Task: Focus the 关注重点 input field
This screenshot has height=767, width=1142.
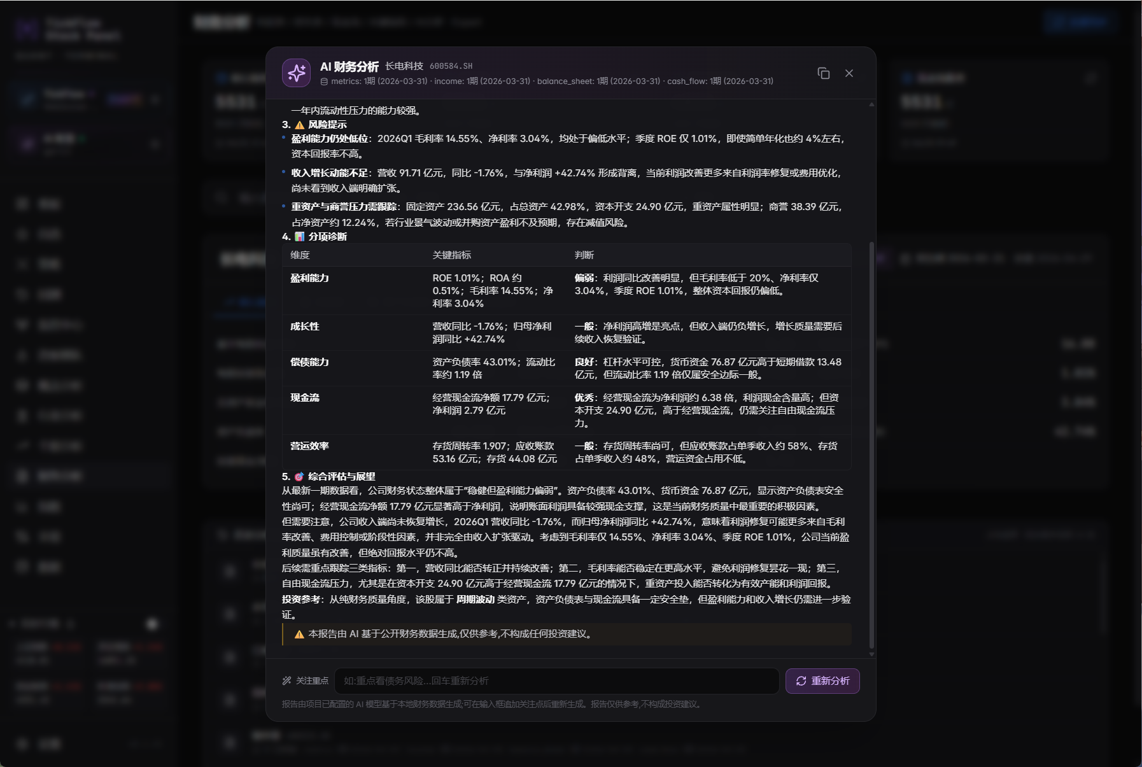Action: tap(556, 681)
